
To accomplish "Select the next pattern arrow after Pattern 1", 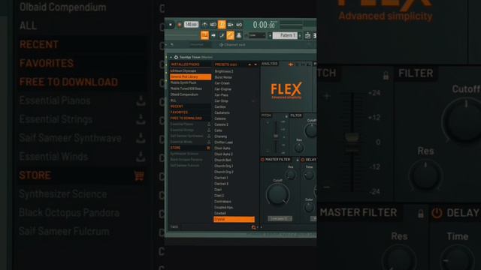I will [300, 35].
